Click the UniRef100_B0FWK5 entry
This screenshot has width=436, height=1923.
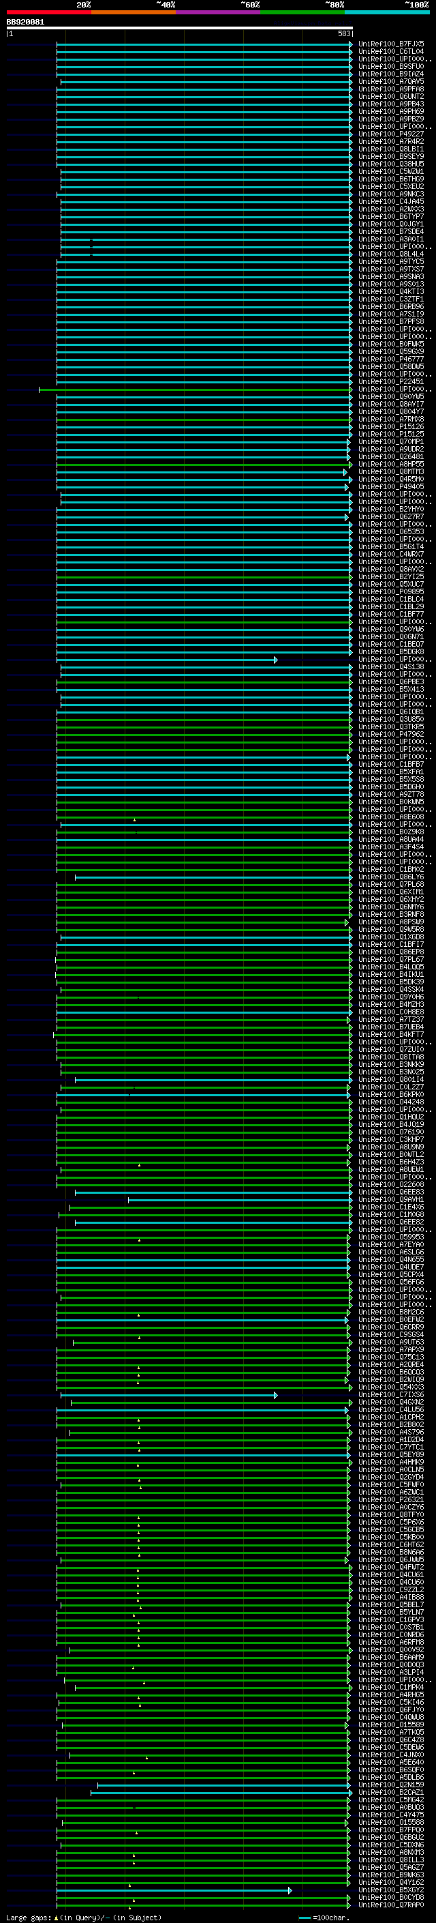point(391,344)
